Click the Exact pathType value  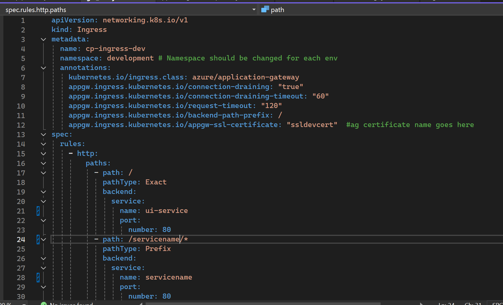point(156,182)
